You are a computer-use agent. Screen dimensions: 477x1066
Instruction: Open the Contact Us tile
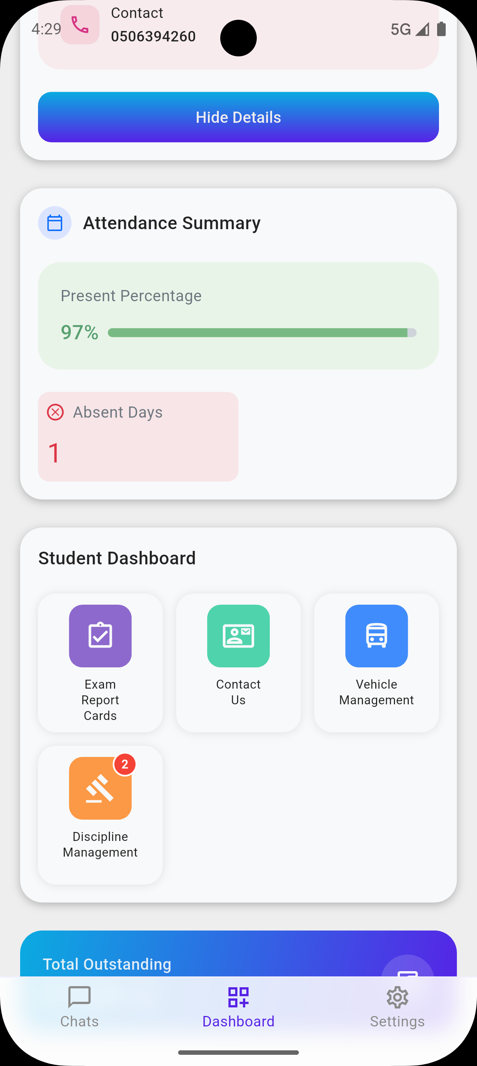[238, 663]
